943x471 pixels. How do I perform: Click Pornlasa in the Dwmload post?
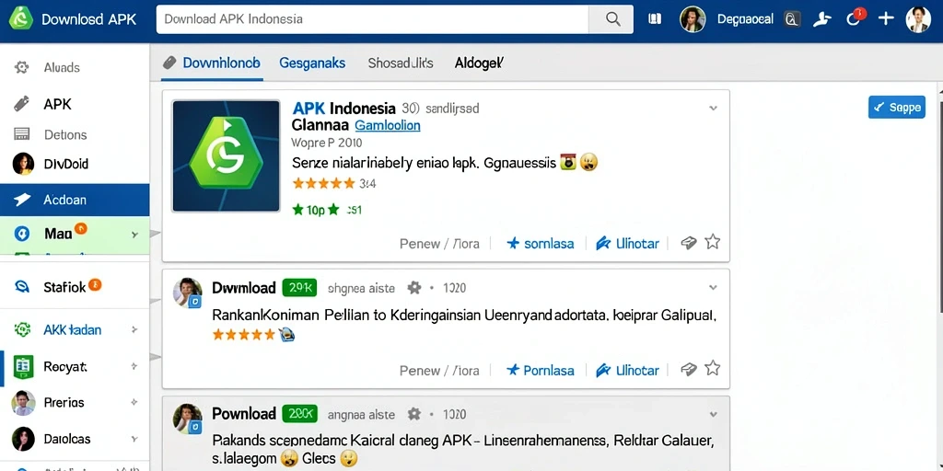(540, 370)
